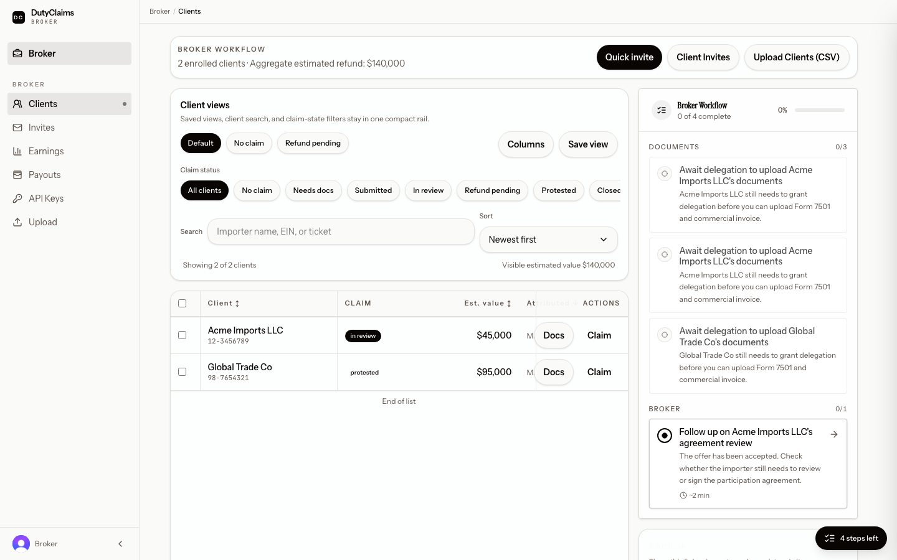Collapse the sidebar with the chevron
Screen dimensions: 897x560
pos(120,544)
